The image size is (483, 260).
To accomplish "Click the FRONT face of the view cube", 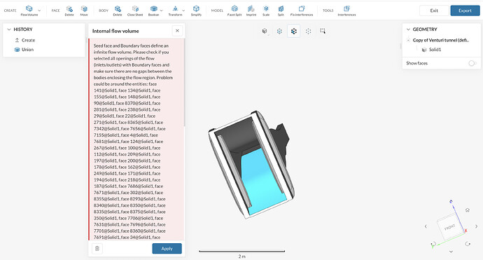I will pos(449,228).
